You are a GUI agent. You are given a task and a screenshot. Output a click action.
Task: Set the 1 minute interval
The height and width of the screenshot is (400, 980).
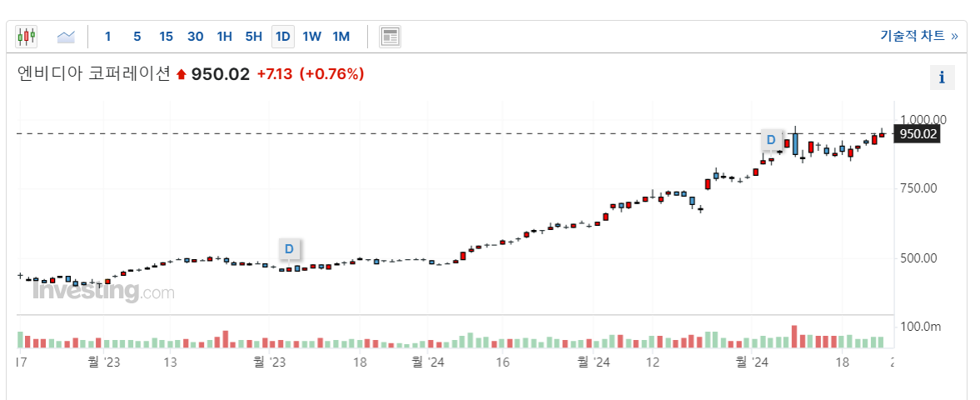click(107, 37)
